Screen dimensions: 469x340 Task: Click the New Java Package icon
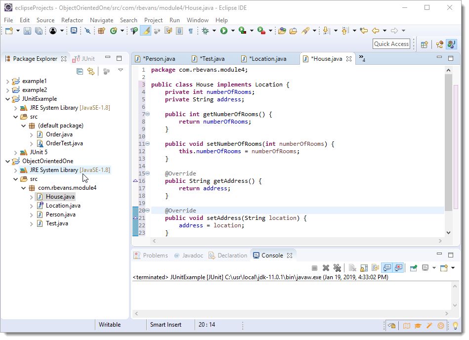point(102,31)
